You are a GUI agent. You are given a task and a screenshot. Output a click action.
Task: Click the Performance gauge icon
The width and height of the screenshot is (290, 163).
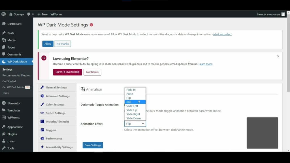tap(42, 138)
